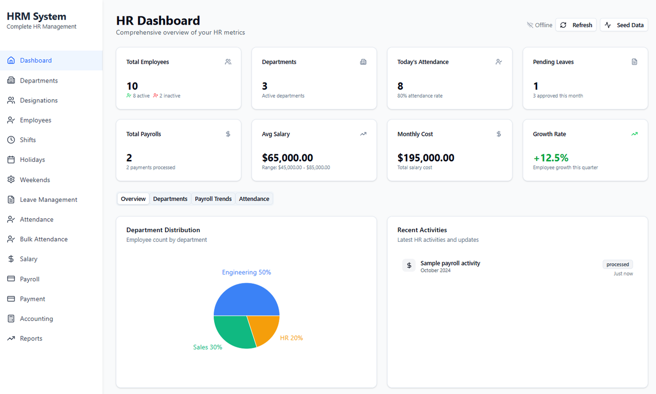Click the $195,000.00 monthly cost value
The height and width of the screenshot is (394, 656).
[426, 158]
